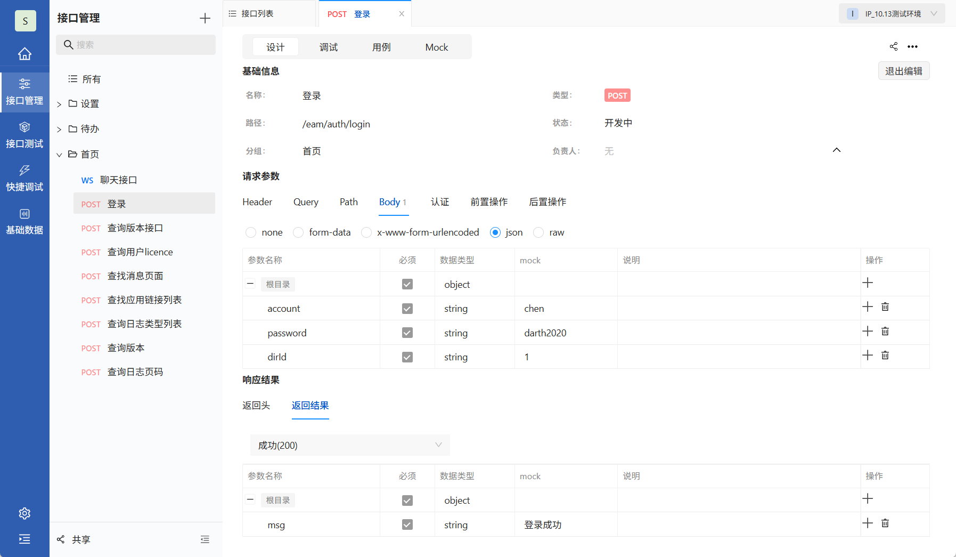Screen dimensions: 956x557
Task: Click the share icon near the top right
Action: pyautogui.click(x=894, y=46)
